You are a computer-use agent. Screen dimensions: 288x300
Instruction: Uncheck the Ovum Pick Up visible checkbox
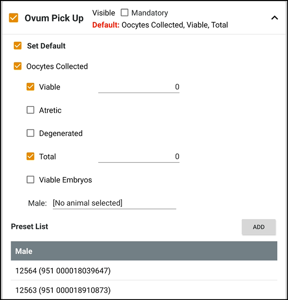(14, 18)
